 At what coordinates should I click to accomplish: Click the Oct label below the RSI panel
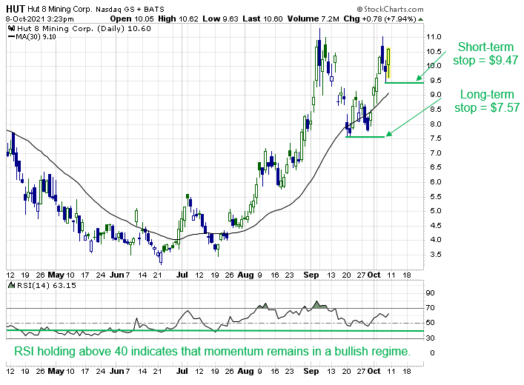click(x=374, y=372)
